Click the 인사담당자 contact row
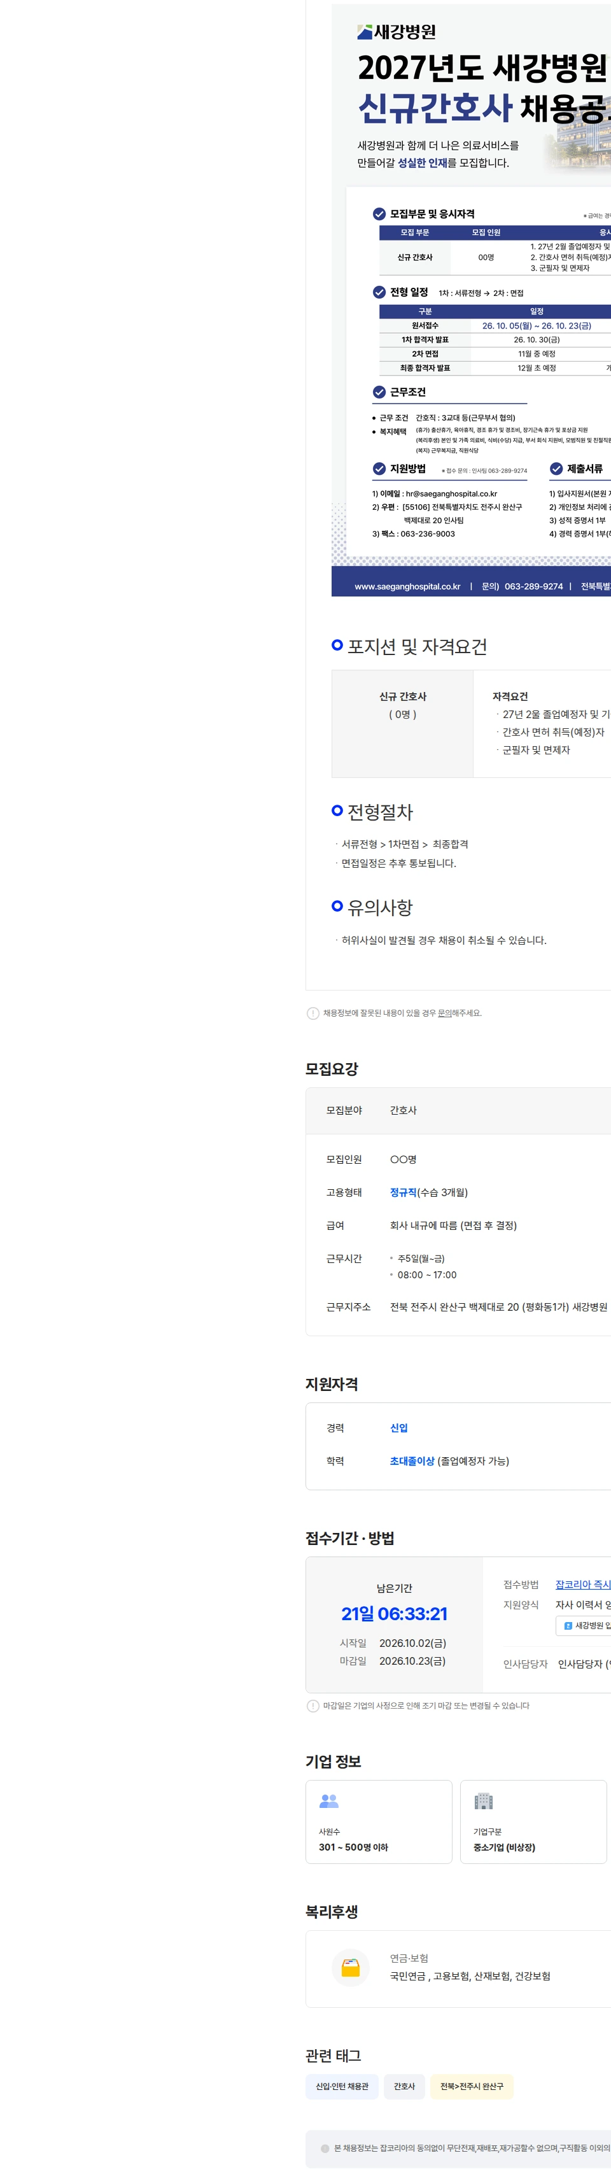 point(557,1663)
